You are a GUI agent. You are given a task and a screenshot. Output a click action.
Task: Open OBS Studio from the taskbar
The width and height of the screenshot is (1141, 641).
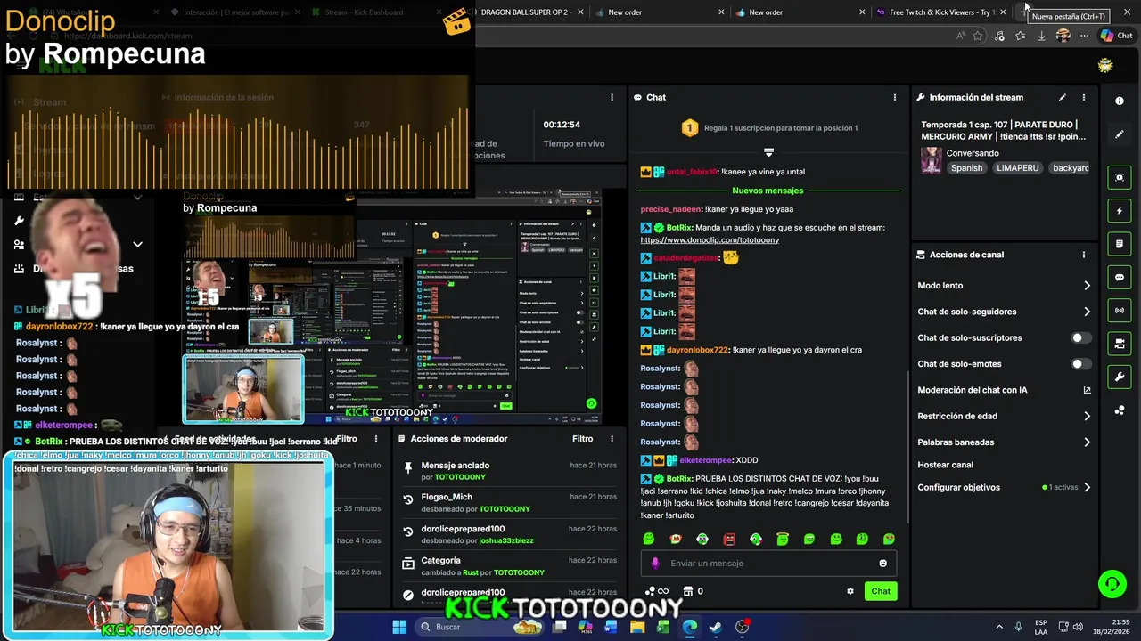742,627
